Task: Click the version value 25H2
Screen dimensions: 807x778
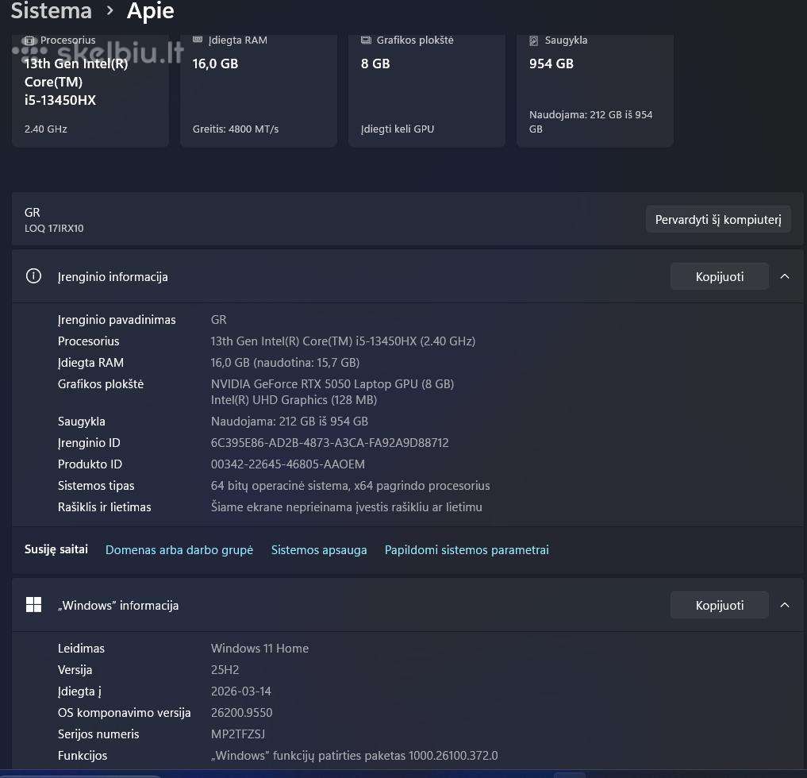Action: click(x=225, y=670)
